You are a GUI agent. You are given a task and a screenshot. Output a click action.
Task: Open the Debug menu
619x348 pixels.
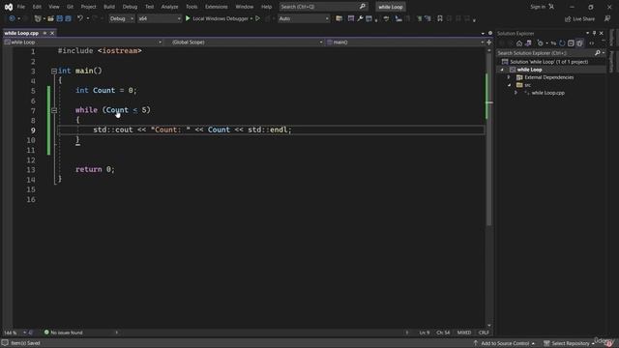pos(130,7)
